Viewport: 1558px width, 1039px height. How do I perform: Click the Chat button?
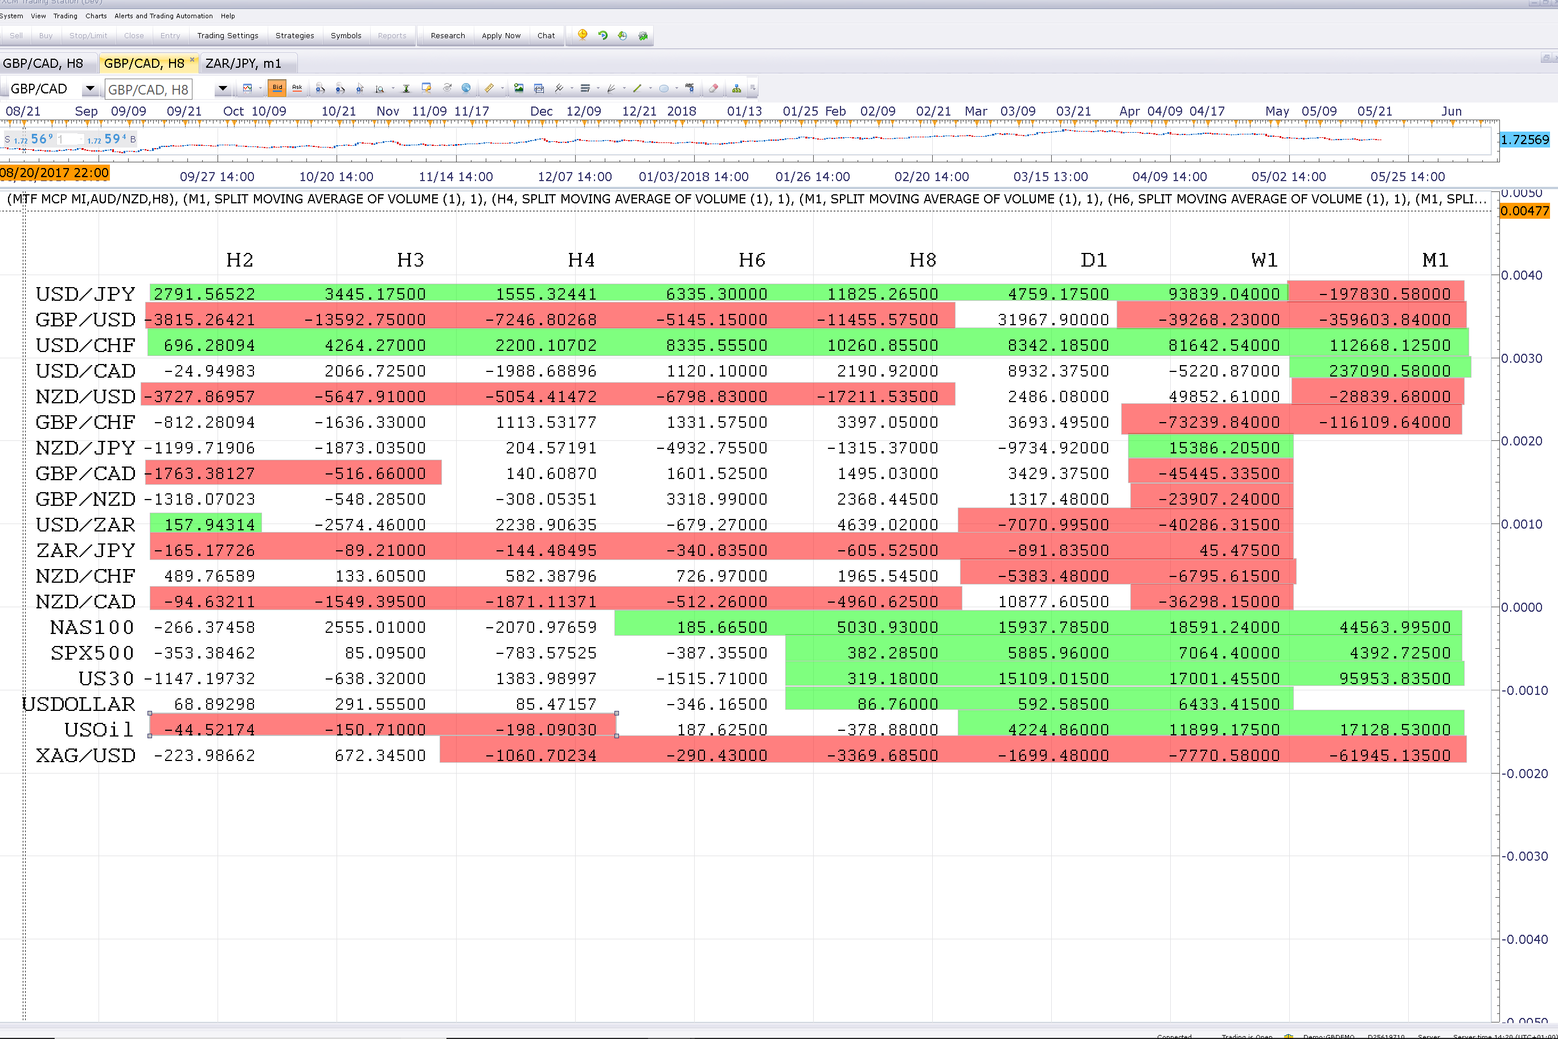pos(546,36)
